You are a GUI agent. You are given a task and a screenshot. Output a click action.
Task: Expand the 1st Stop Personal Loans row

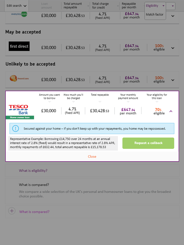coord(173,80)
